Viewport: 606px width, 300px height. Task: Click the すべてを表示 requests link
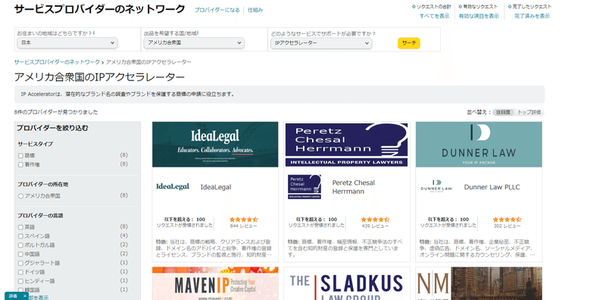coord(434,16)
